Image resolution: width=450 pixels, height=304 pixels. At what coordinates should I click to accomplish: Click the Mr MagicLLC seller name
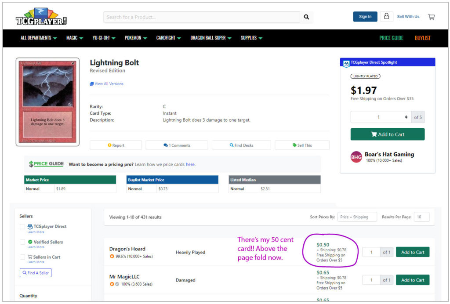tap(124, 276)
